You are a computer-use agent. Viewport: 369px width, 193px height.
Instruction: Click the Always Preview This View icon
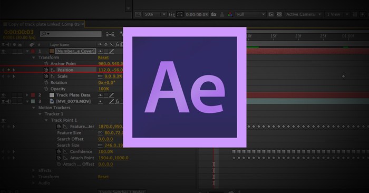coord(138,14)
